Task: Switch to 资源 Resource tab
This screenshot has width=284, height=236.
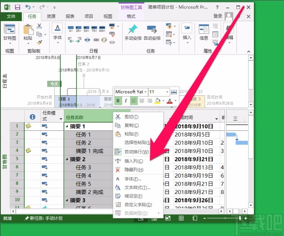Action: 51,16
